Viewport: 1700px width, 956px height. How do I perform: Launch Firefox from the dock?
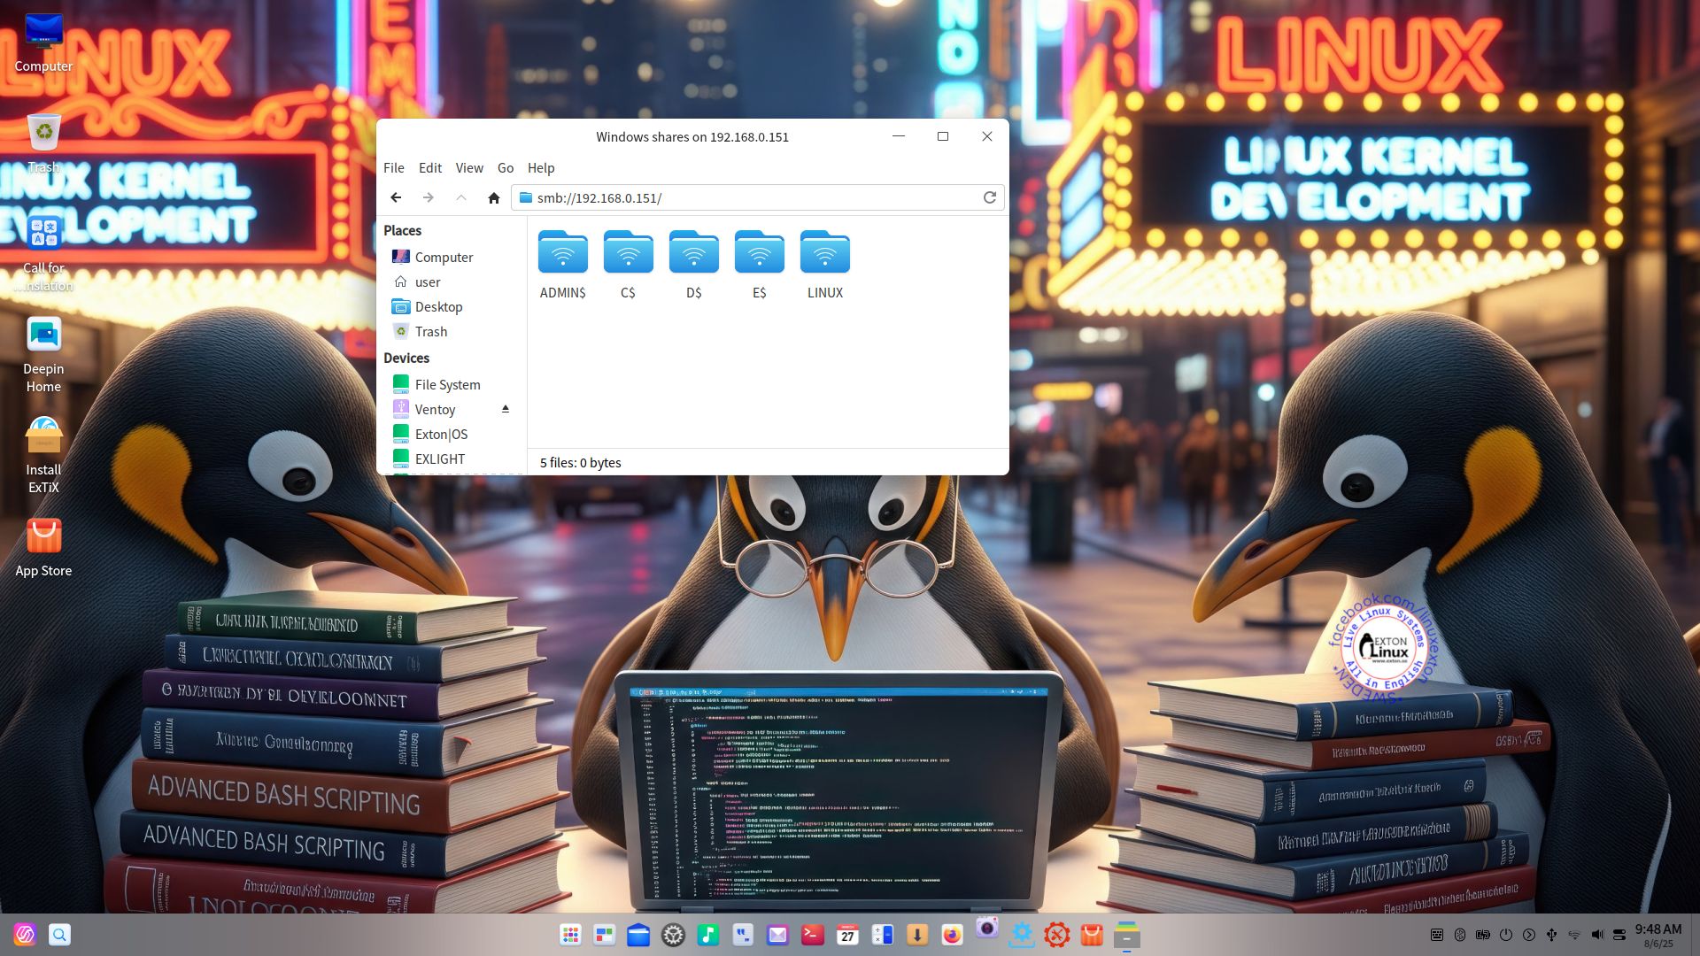click(x=952, y=935)
